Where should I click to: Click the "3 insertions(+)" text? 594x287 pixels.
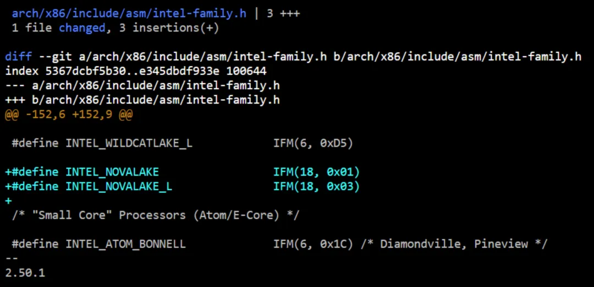pos(169,28)
